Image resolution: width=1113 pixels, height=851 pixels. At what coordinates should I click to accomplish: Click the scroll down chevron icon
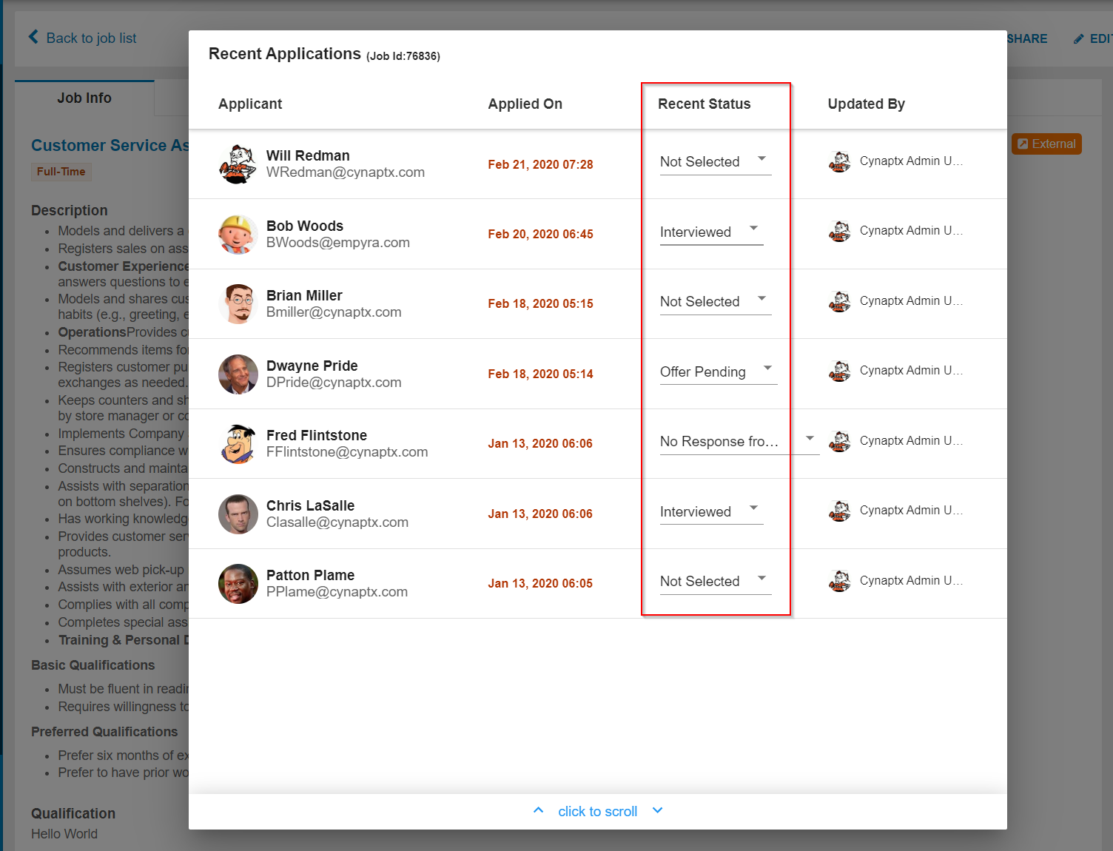[x=657, y=810]
